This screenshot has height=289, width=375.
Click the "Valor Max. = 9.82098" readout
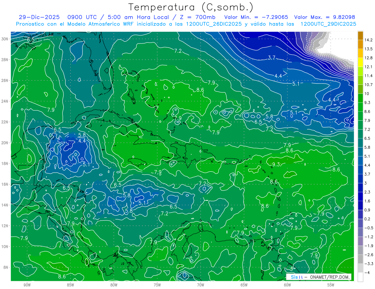(x=325, y=17)
